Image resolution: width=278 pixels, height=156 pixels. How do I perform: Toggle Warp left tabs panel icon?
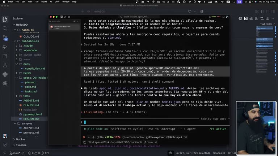coord(62,17)
